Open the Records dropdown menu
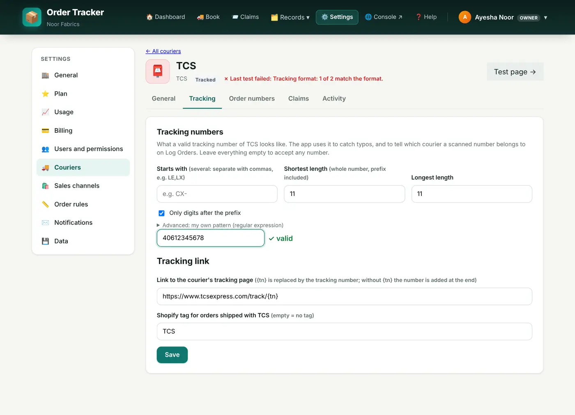575x415 pixels. coord(290,17)
